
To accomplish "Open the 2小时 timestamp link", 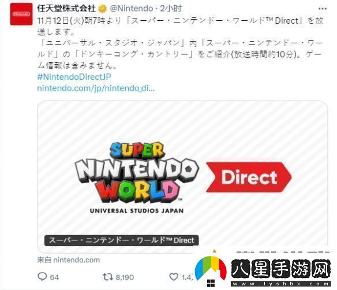I will click(x=171, y=9).
